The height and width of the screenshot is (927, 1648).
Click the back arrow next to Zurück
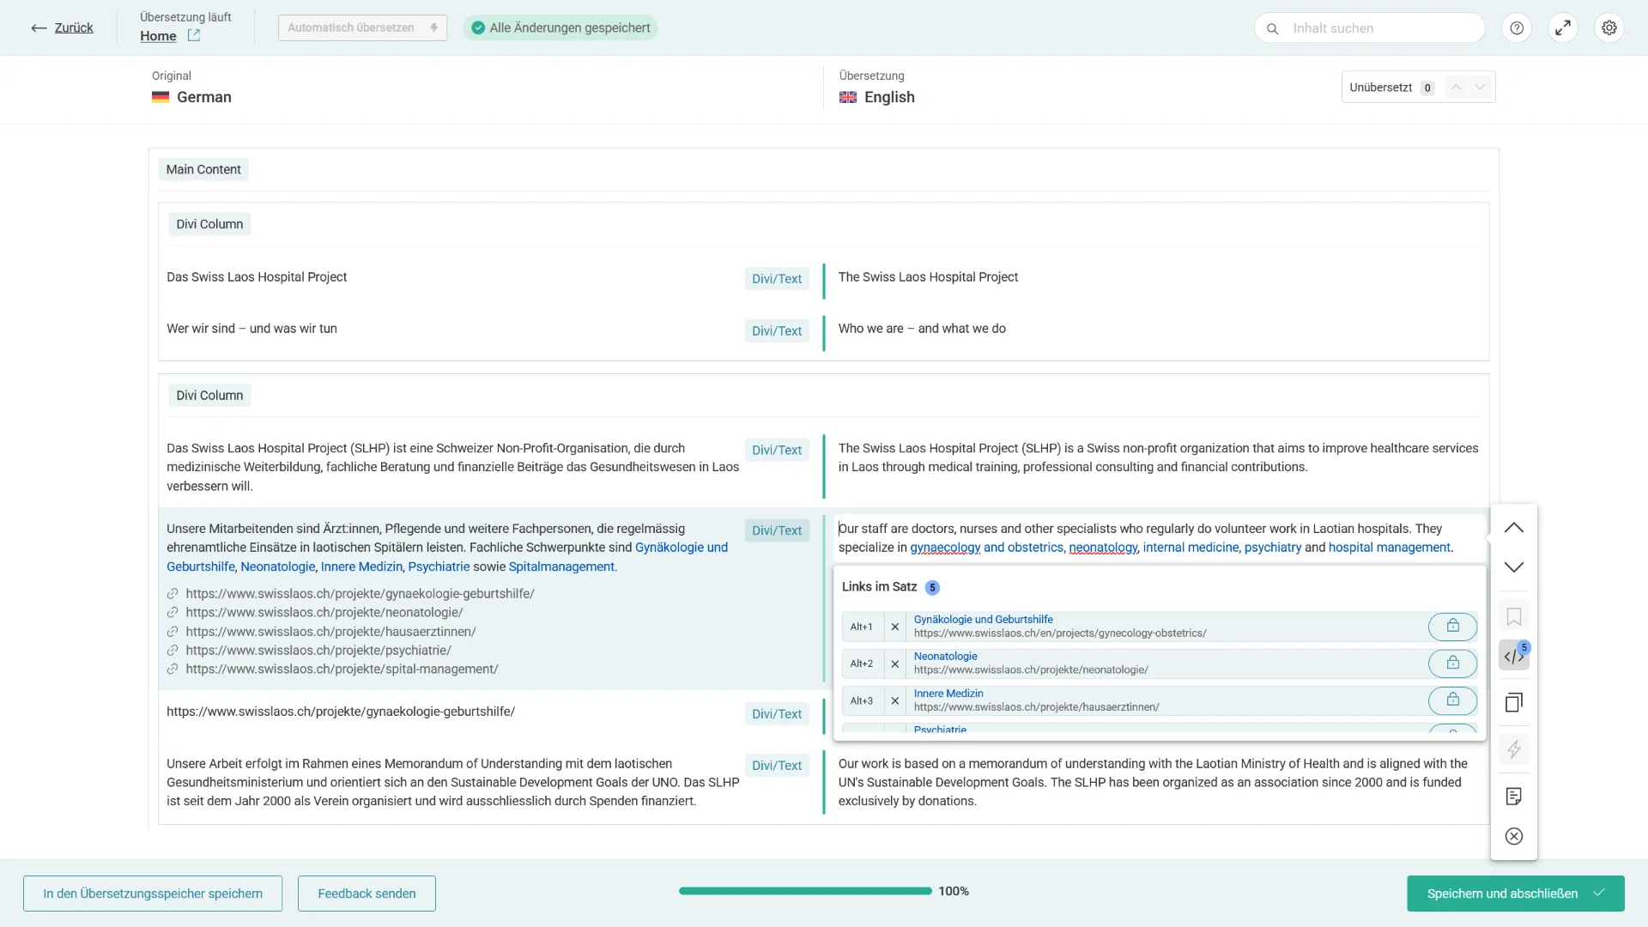pos(39,28)
